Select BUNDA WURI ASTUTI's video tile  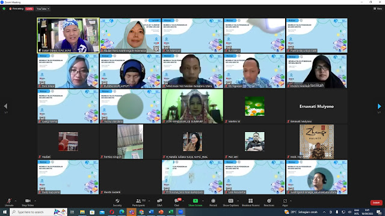[x=130, y=71]
